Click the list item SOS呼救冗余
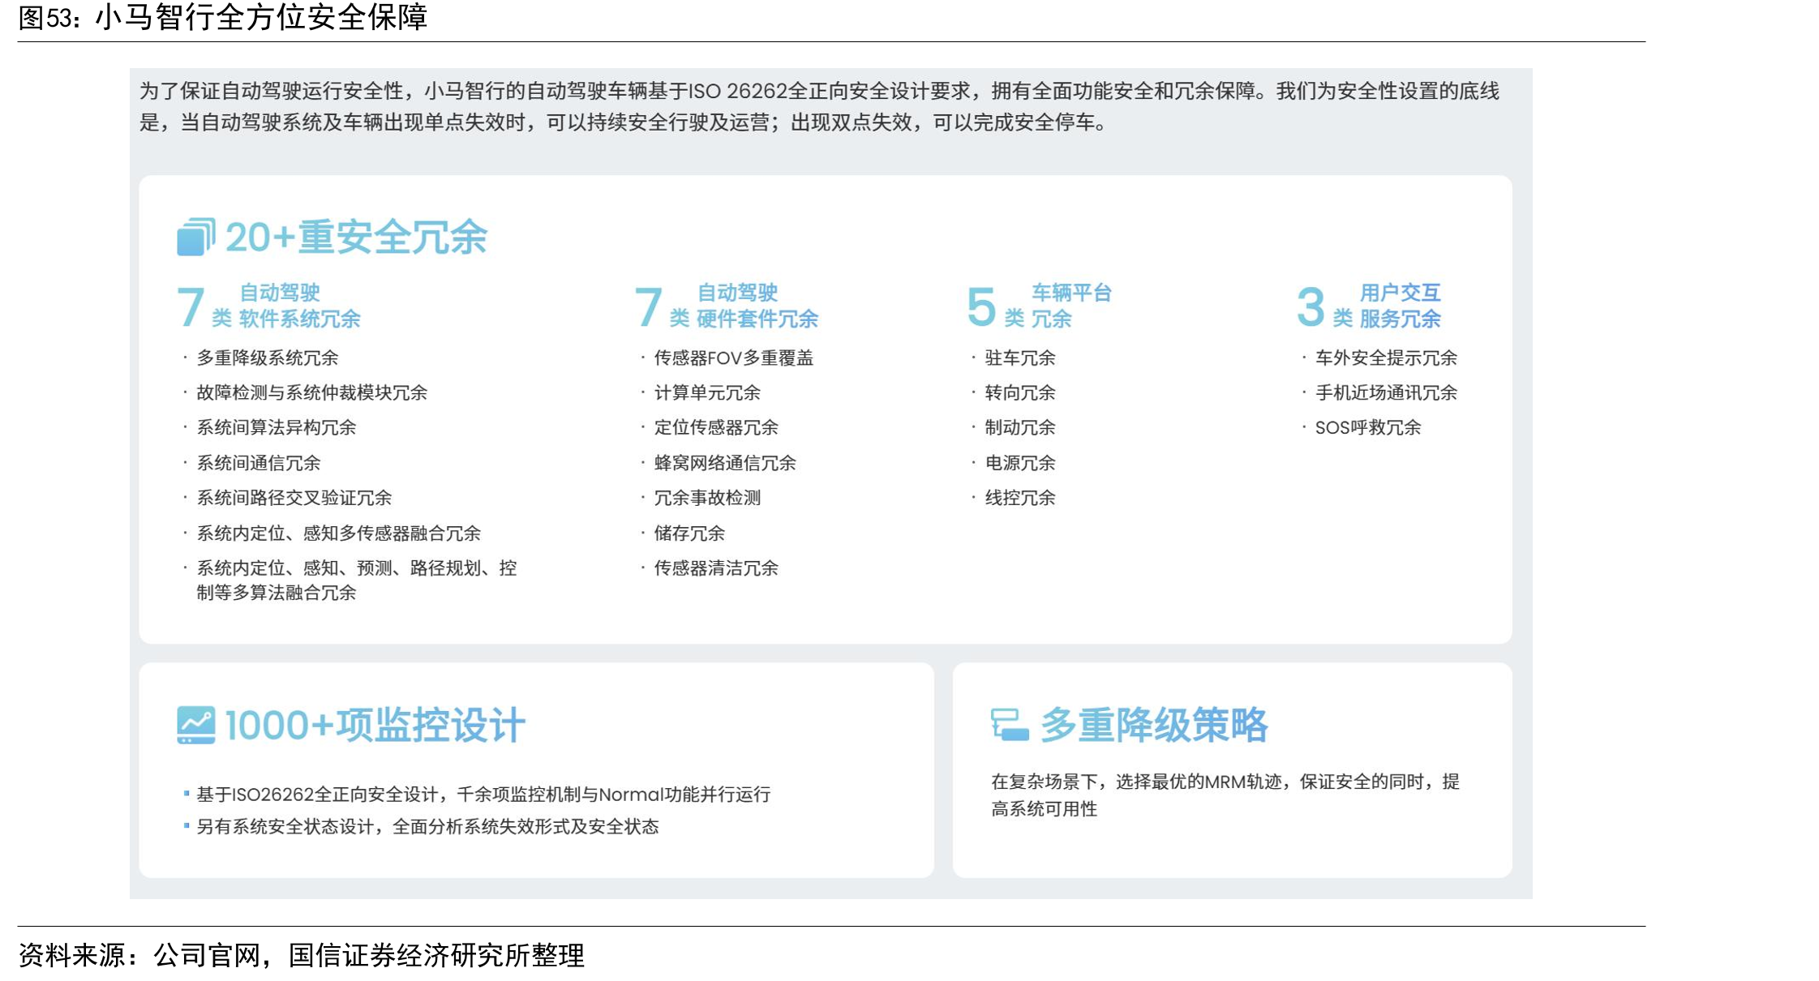 [x=1368, y=427]
